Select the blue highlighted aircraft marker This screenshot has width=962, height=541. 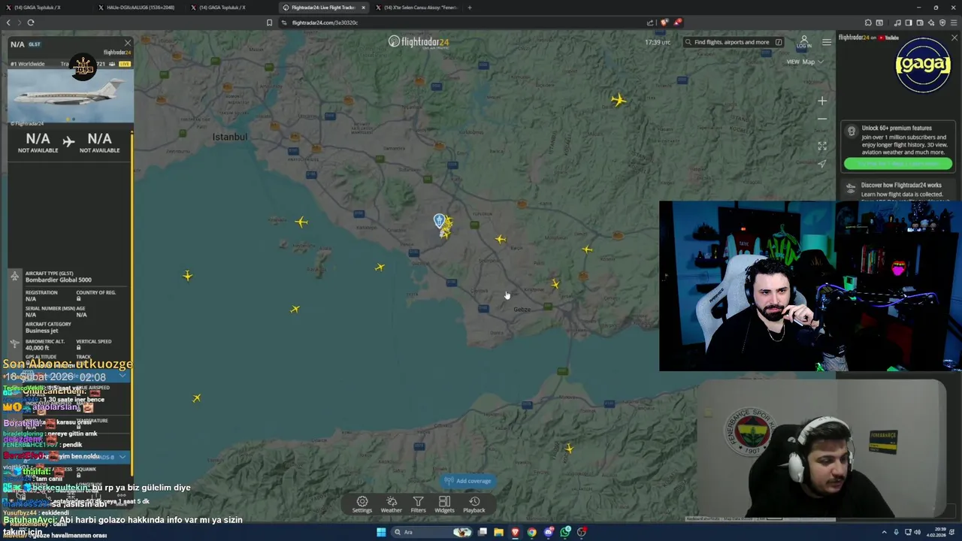point(440,221)
